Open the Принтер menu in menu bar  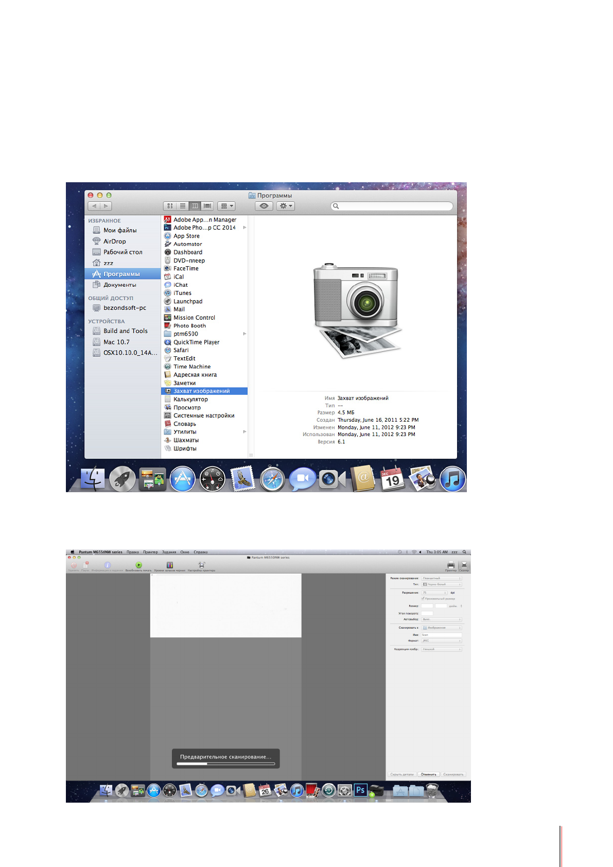[x=150, y=552]
